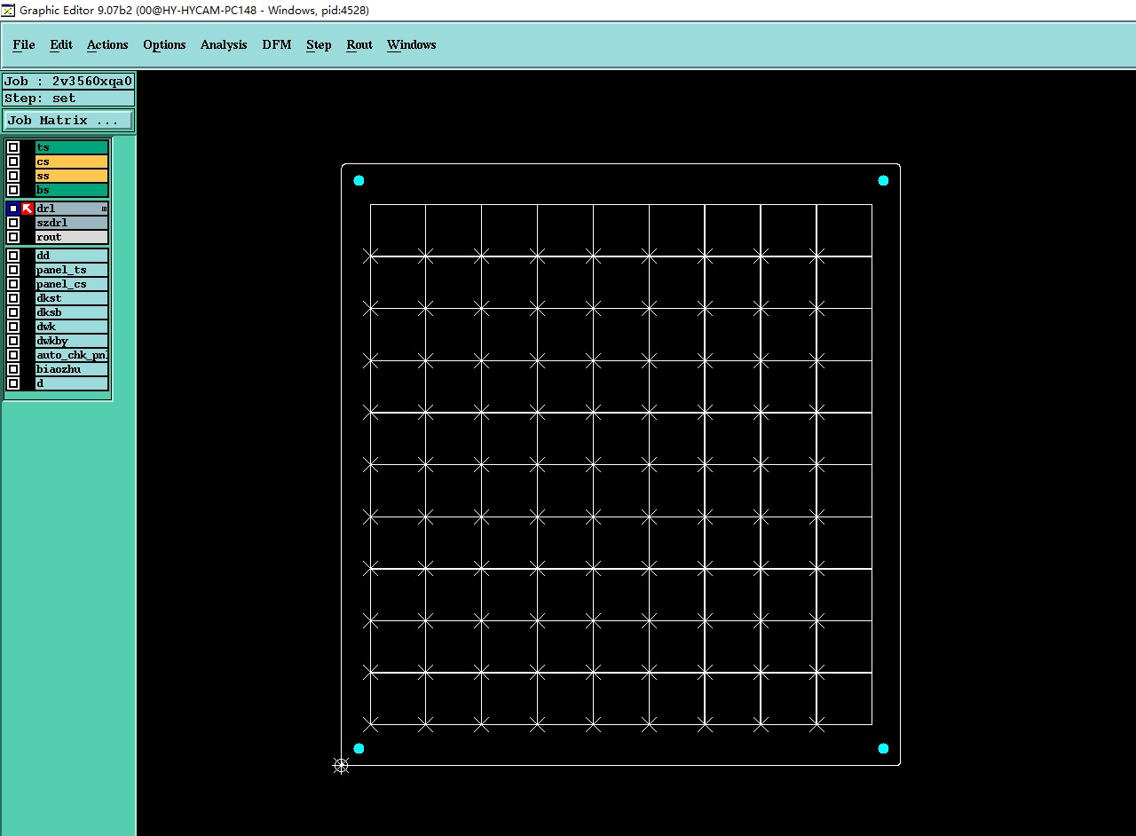Image resolution: width=1136 pixels, height=836 pixels.
Task: Toggle display checkbox for szdrl layer
Action: point(13,223)
